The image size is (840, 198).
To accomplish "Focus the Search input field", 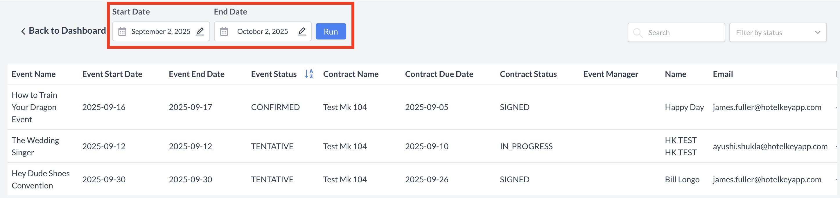I will pyautogui.click(x=683, y=33).
